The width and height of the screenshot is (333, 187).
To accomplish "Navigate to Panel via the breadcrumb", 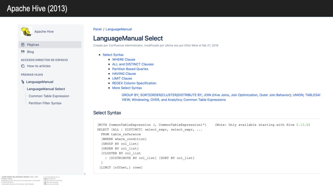I will [97, 29].
